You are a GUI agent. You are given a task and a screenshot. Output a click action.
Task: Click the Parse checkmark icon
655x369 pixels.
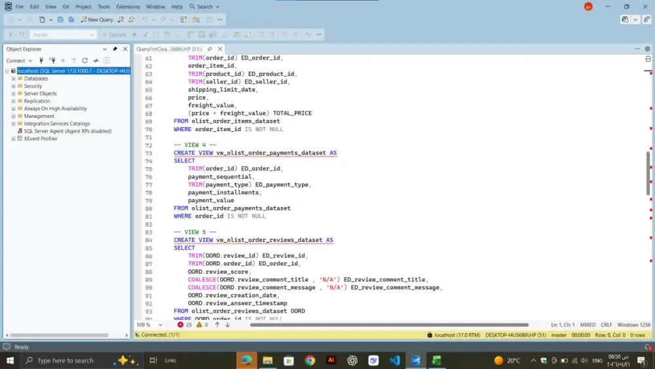coord(145,35)
